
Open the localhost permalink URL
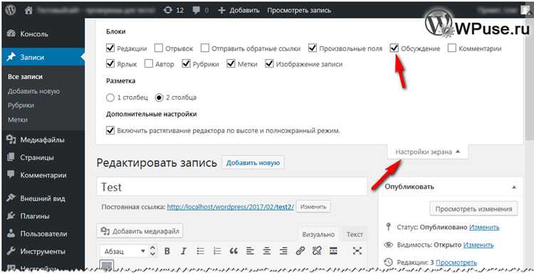[x=230, y=206]
